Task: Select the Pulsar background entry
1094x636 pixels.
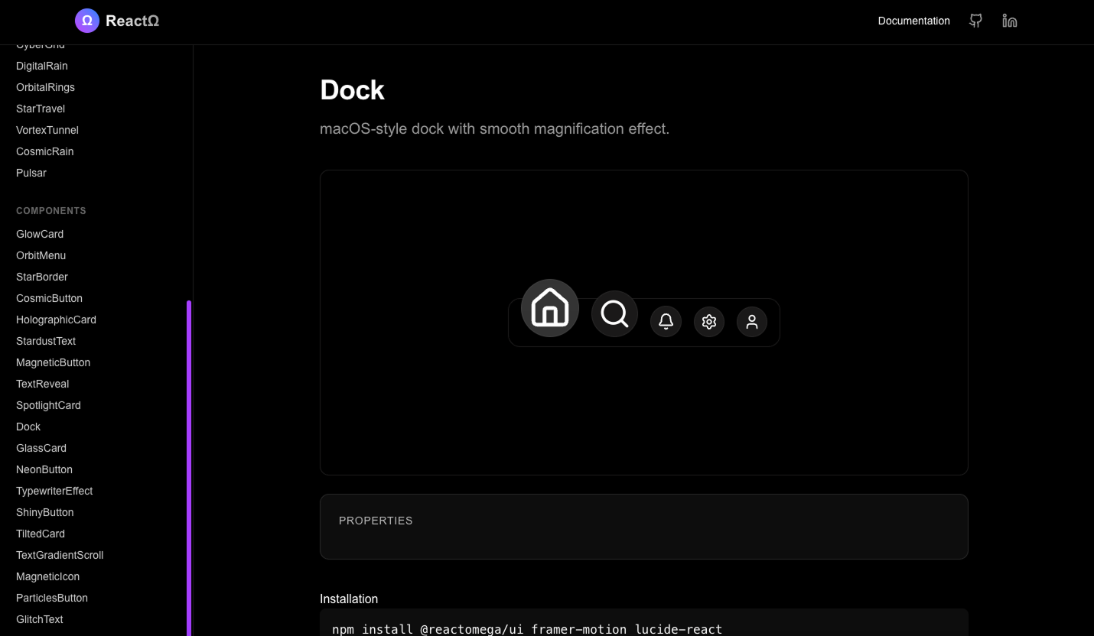Action: click(x=31, y=173)
